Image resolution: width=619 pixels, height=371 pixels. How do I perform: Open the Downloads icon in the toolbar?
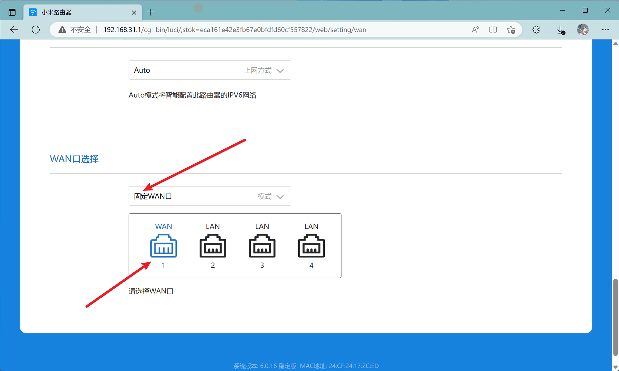pos(560,30)
